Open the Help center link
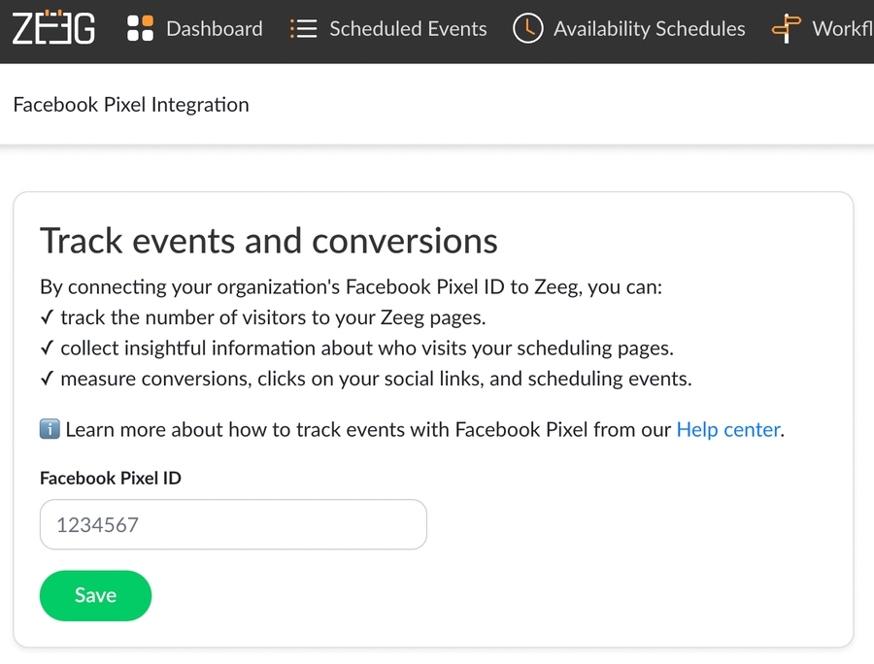The height and width of the screenshot is (664, 874). tap(727, 429)
